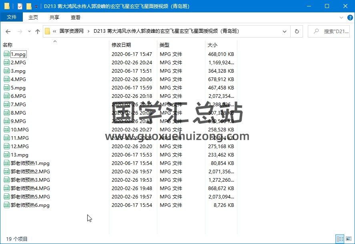Switch to large thumbnails view icon
355x244 pixels.
point(349,239)
